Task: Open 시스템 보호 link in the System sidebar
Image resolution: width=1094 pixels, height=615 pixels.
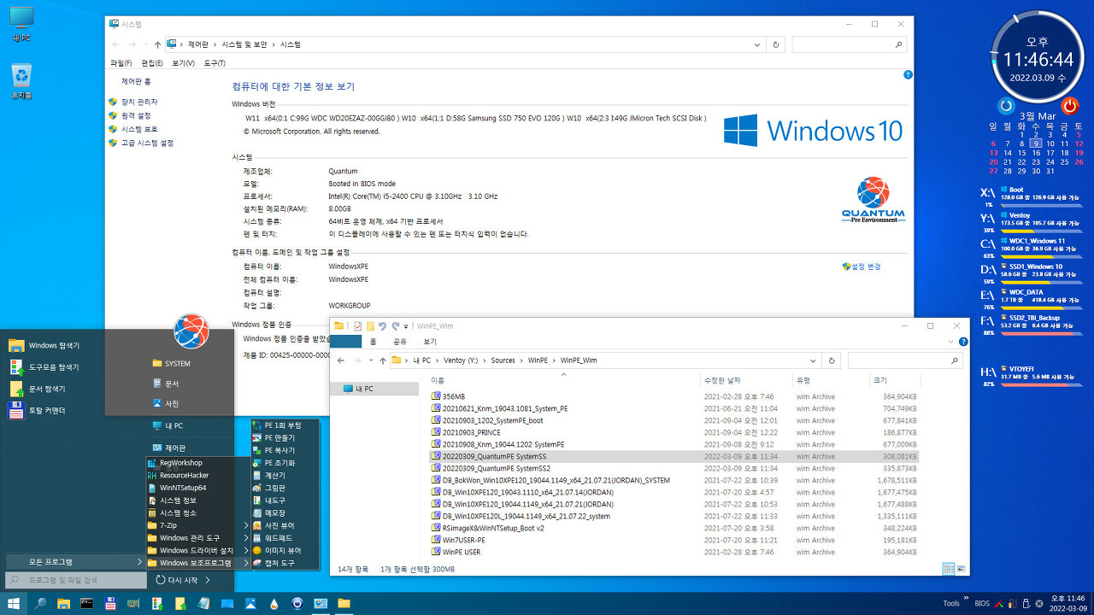Action: 138,129
